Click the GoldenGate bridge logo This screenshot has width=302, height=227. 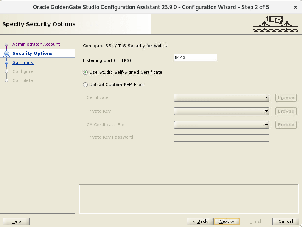276,23
